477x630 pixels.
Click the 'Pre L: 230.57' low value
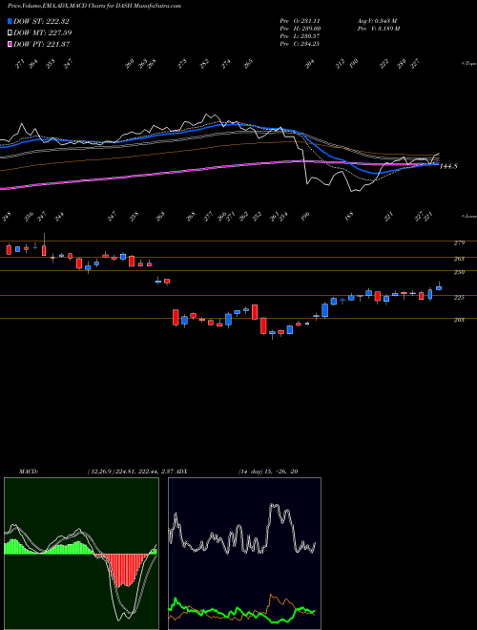(300, 36)
